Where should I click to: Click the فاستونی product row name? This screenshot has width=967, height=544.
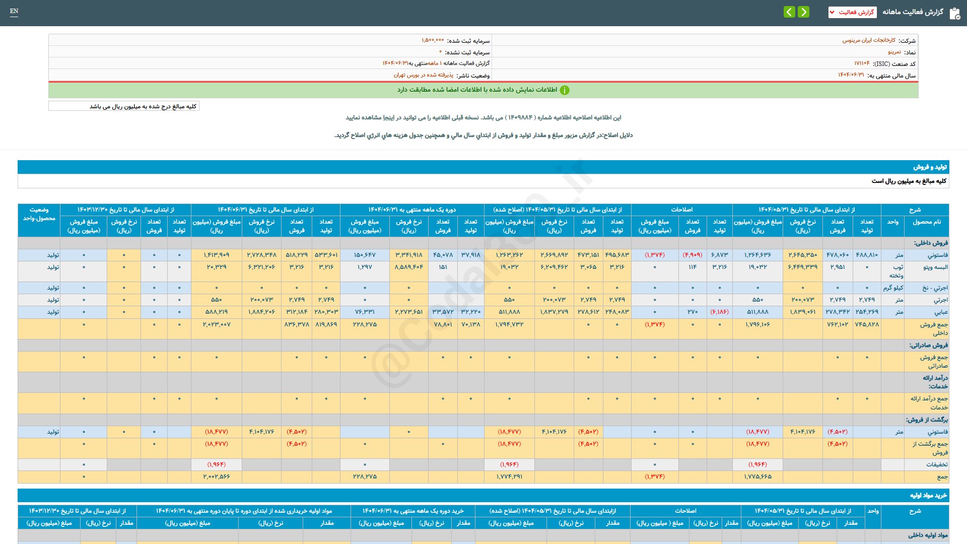click(x=937, y=255)
